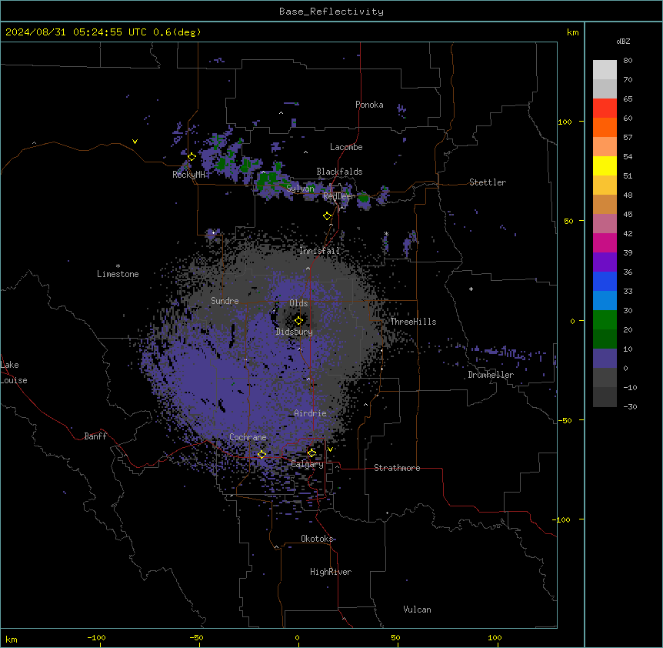Viewport: 663px width, 648px height.
Task: Click the Limestone label
Action: click(118, 274)
